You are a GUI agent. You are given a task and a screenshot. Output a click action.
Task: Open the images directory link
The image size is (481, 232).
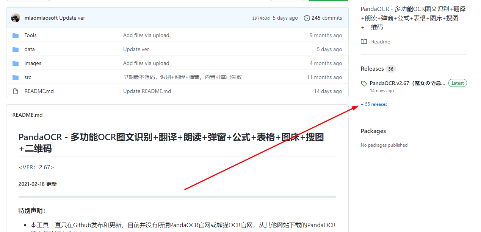click(x=33, y=63)
